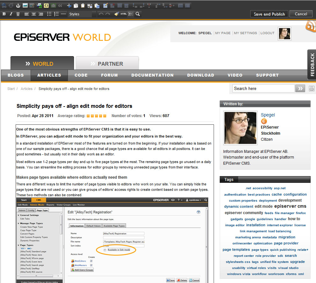Collapse the General Settings section
The width and height of the screenshot is (316, 283).
pos(18,215)
